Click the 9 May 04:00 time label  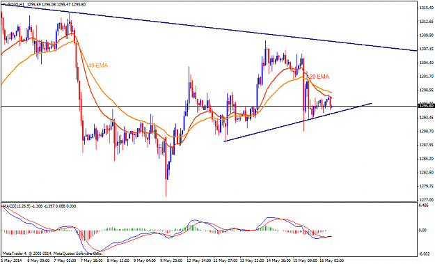click(x=145, y=261)
